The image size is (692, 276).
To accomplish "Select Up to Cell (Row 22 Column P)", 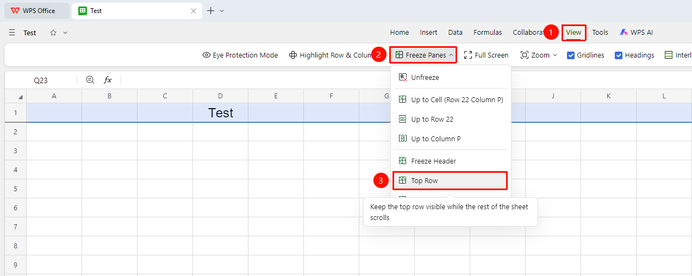I will point(451,100).
